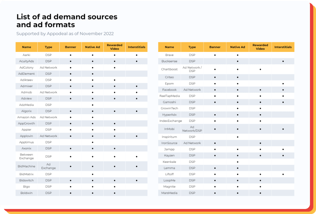Screen dimensions: 316x214
Task: Click the Criteo name cell
Action: click(169, 77)
